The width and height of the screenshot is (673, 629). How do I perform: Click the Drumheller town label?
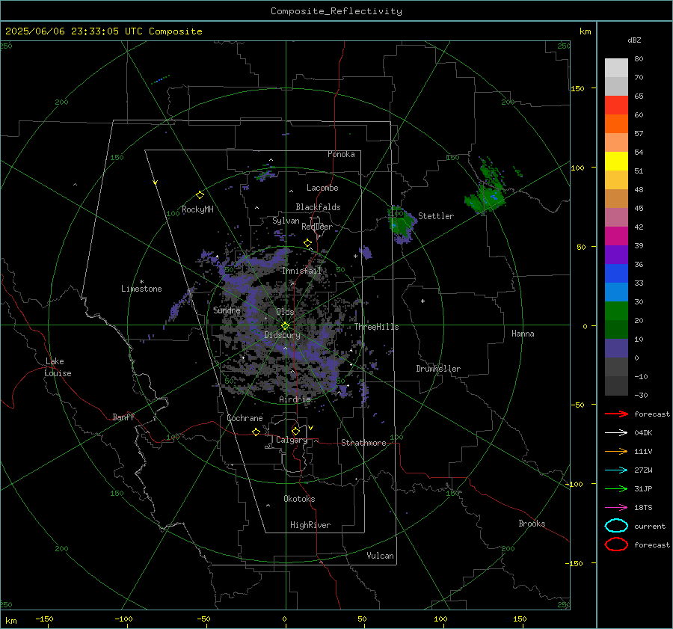point(438,369)
